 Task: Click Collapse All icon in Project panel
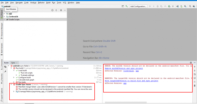56,10
